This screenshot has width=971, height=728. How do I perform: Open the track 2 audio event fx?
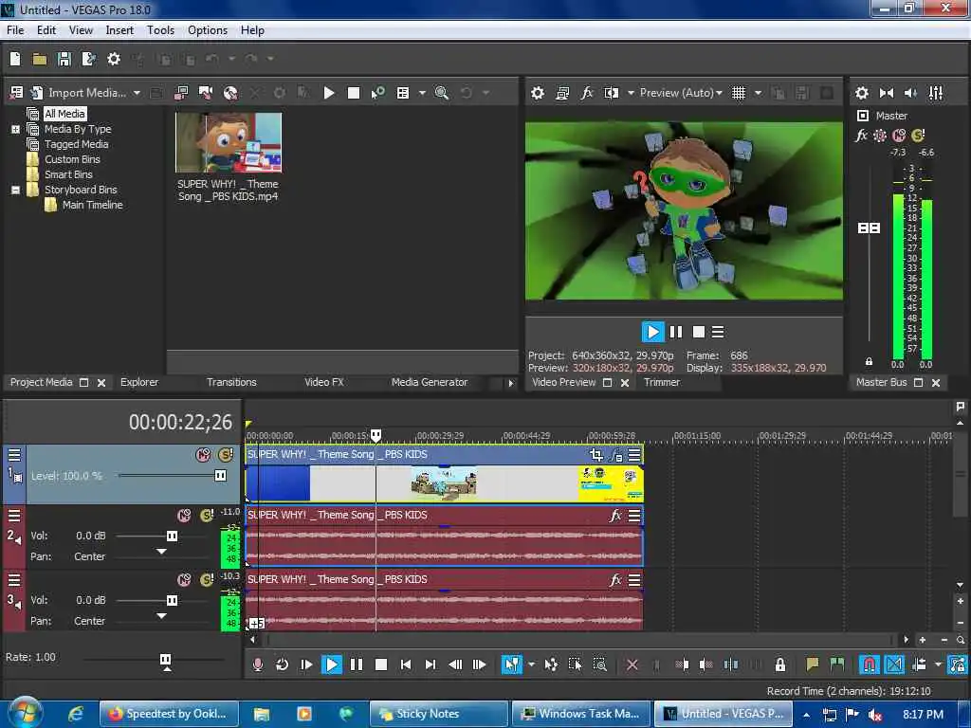615,516
